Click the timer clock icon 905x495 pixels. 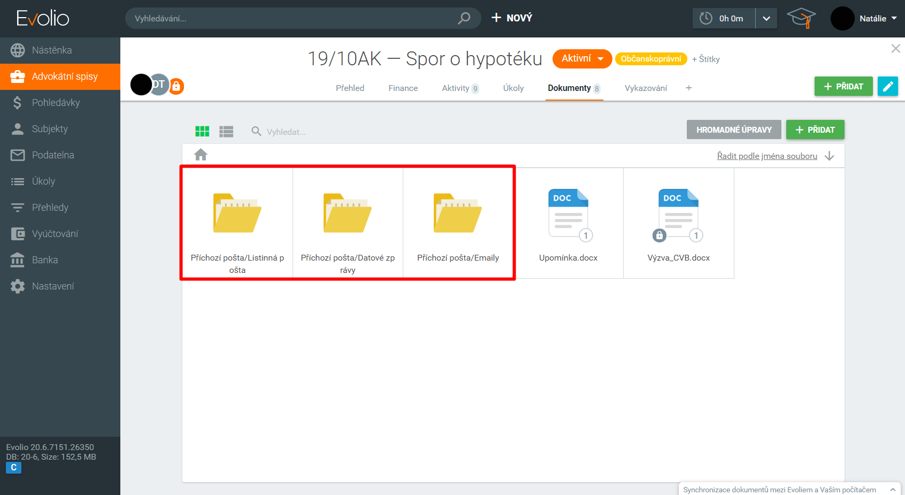[x=706, y=18]
